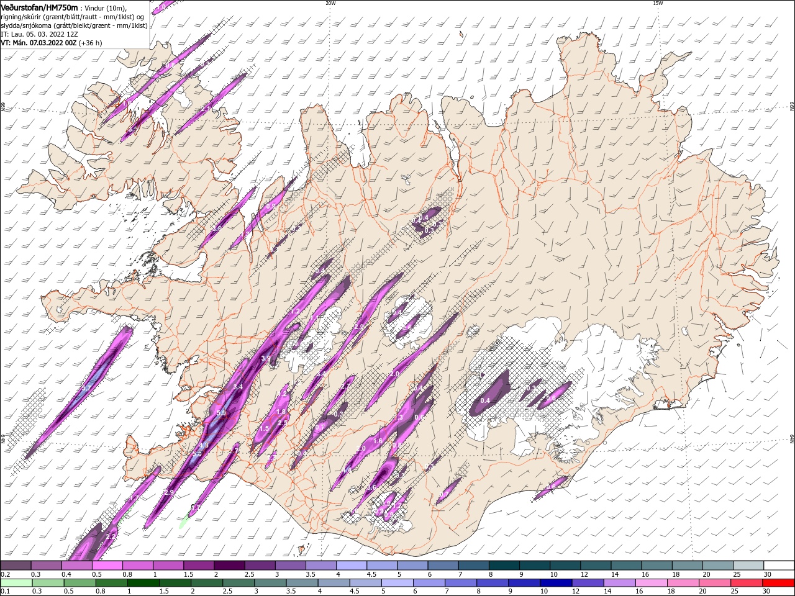Screen dimensions: 795x596
Task: Select the 8–9 dark teal swatch, top legend row
Action: tap(503, 566)
